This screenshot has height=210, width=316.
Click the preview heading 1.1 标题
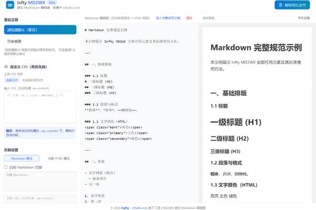[219, 106]
